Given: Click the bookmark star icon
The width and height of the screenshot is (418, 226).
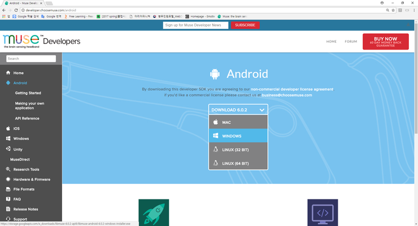Looking at the screenshot, I should click(x=393, y=10).
